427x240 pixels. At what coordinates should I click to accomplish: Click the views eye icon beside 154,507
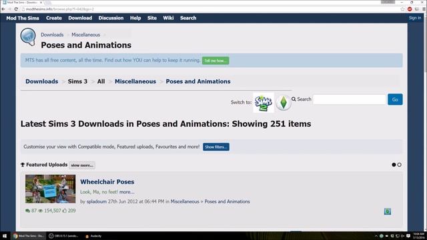(41, 211)
